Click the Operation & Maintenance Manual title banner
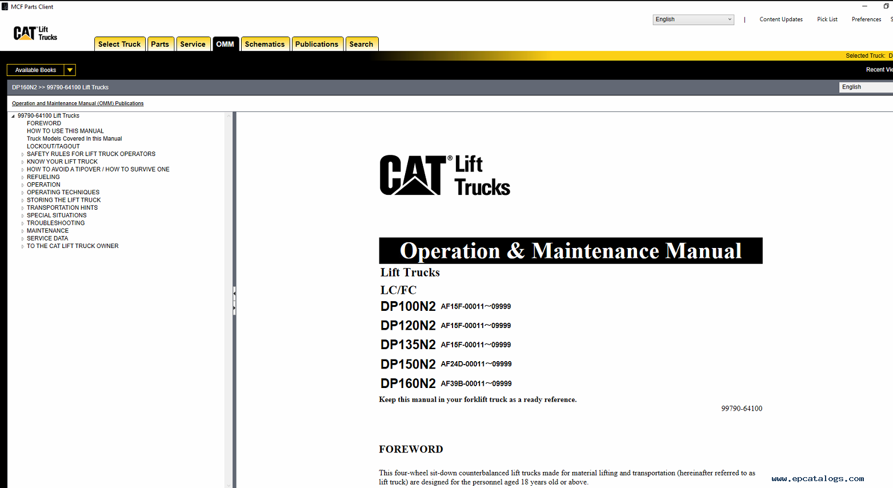The width and height of the screenshot is (893, 488). coord(571,251)
